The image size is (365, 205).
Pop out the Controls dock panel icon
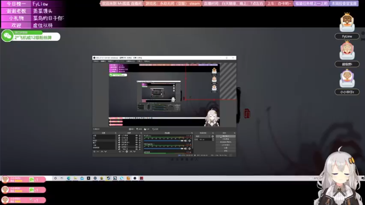click(x=235, y=133)
